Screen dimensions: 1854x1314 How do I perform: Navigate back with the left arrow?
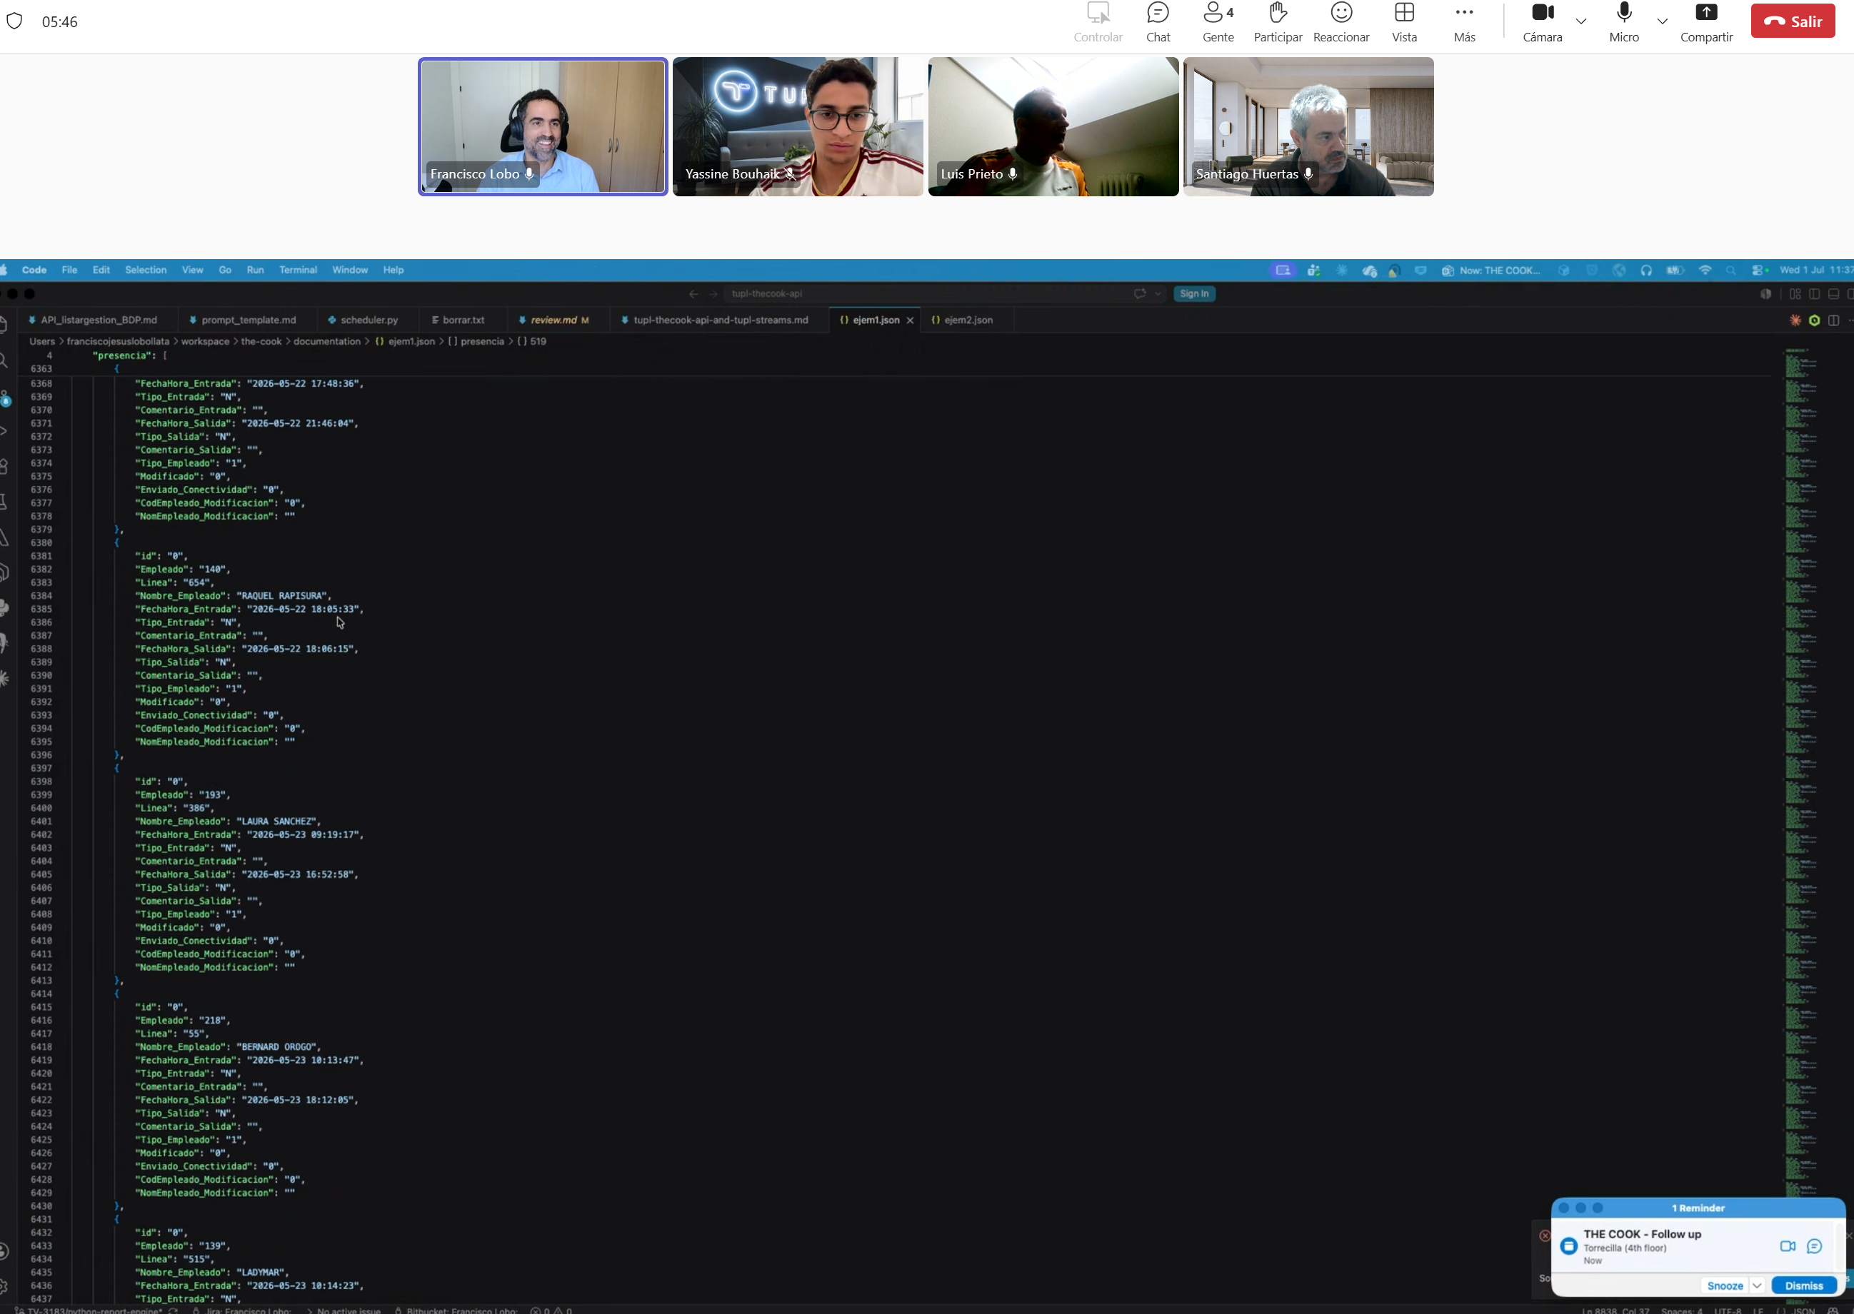tap(693, 294)
